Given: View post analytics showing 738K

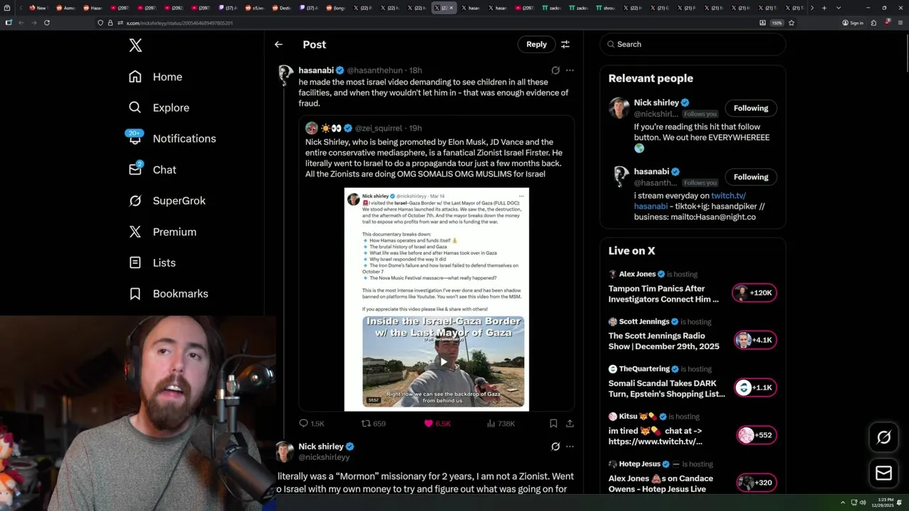Looking at the screenshot, I should [501, 424].
